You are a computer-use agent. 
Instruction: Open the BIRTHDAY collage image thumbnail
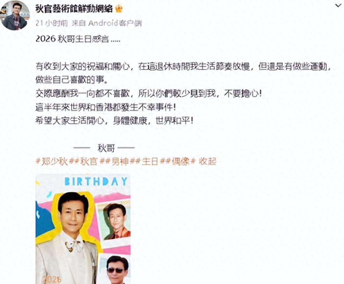point(83,229)
